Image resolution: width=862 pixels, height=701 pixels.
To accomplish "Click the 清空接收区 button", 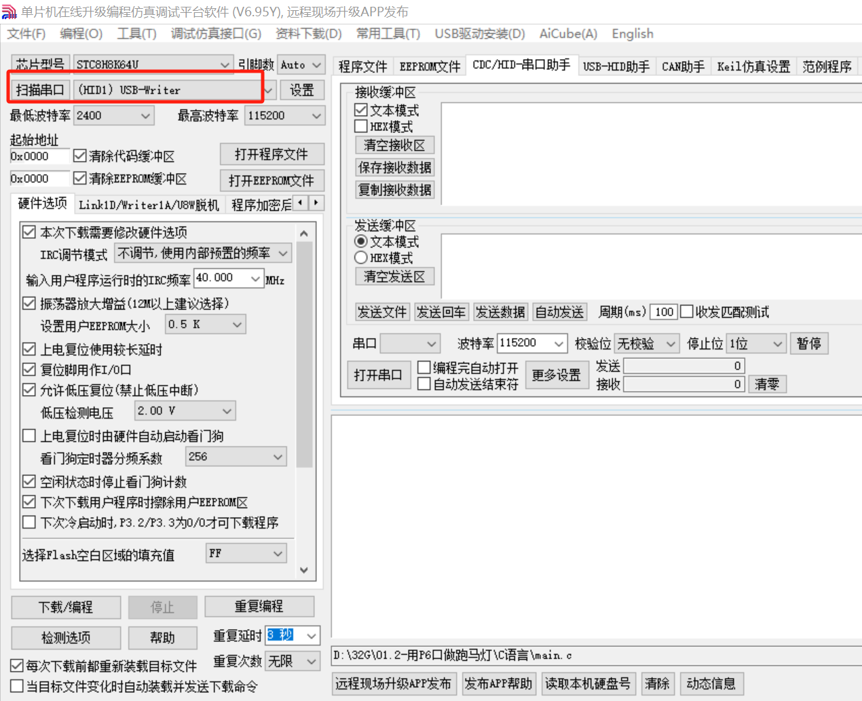I will point(394,145).
